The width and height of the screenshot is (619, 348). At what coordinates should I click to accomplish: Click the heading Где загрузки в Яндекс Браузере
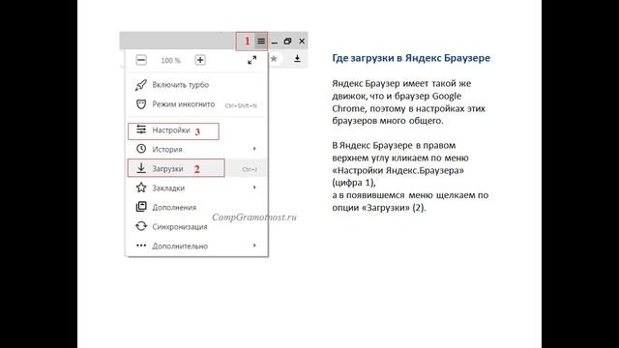point(411,58)
